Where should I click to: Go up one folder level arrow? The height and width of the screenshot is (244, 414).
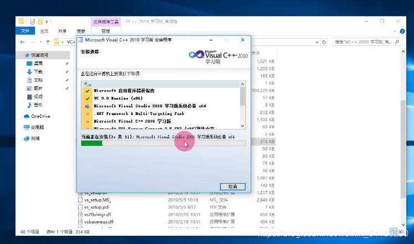pyautogui.click(x=48, y=42)
